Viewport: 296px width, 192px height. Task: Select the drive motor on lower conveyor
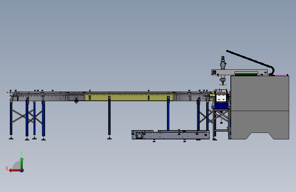point(140,135)
